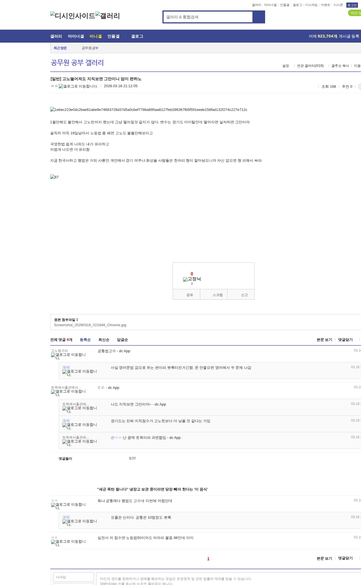Open the post author's gallog icon beside the date
The image size is (361, 585).
[78, 86]
